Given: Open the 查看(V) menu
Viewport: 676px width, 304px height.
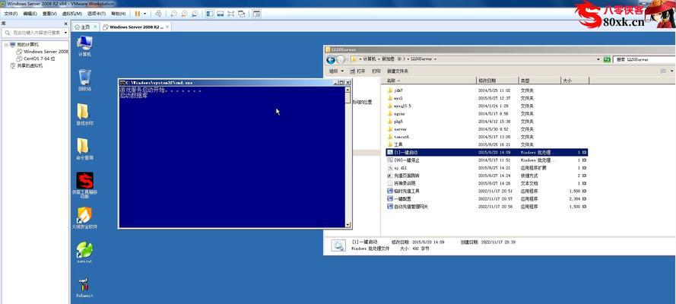Looking at the screenshot, I should point(49,14).
